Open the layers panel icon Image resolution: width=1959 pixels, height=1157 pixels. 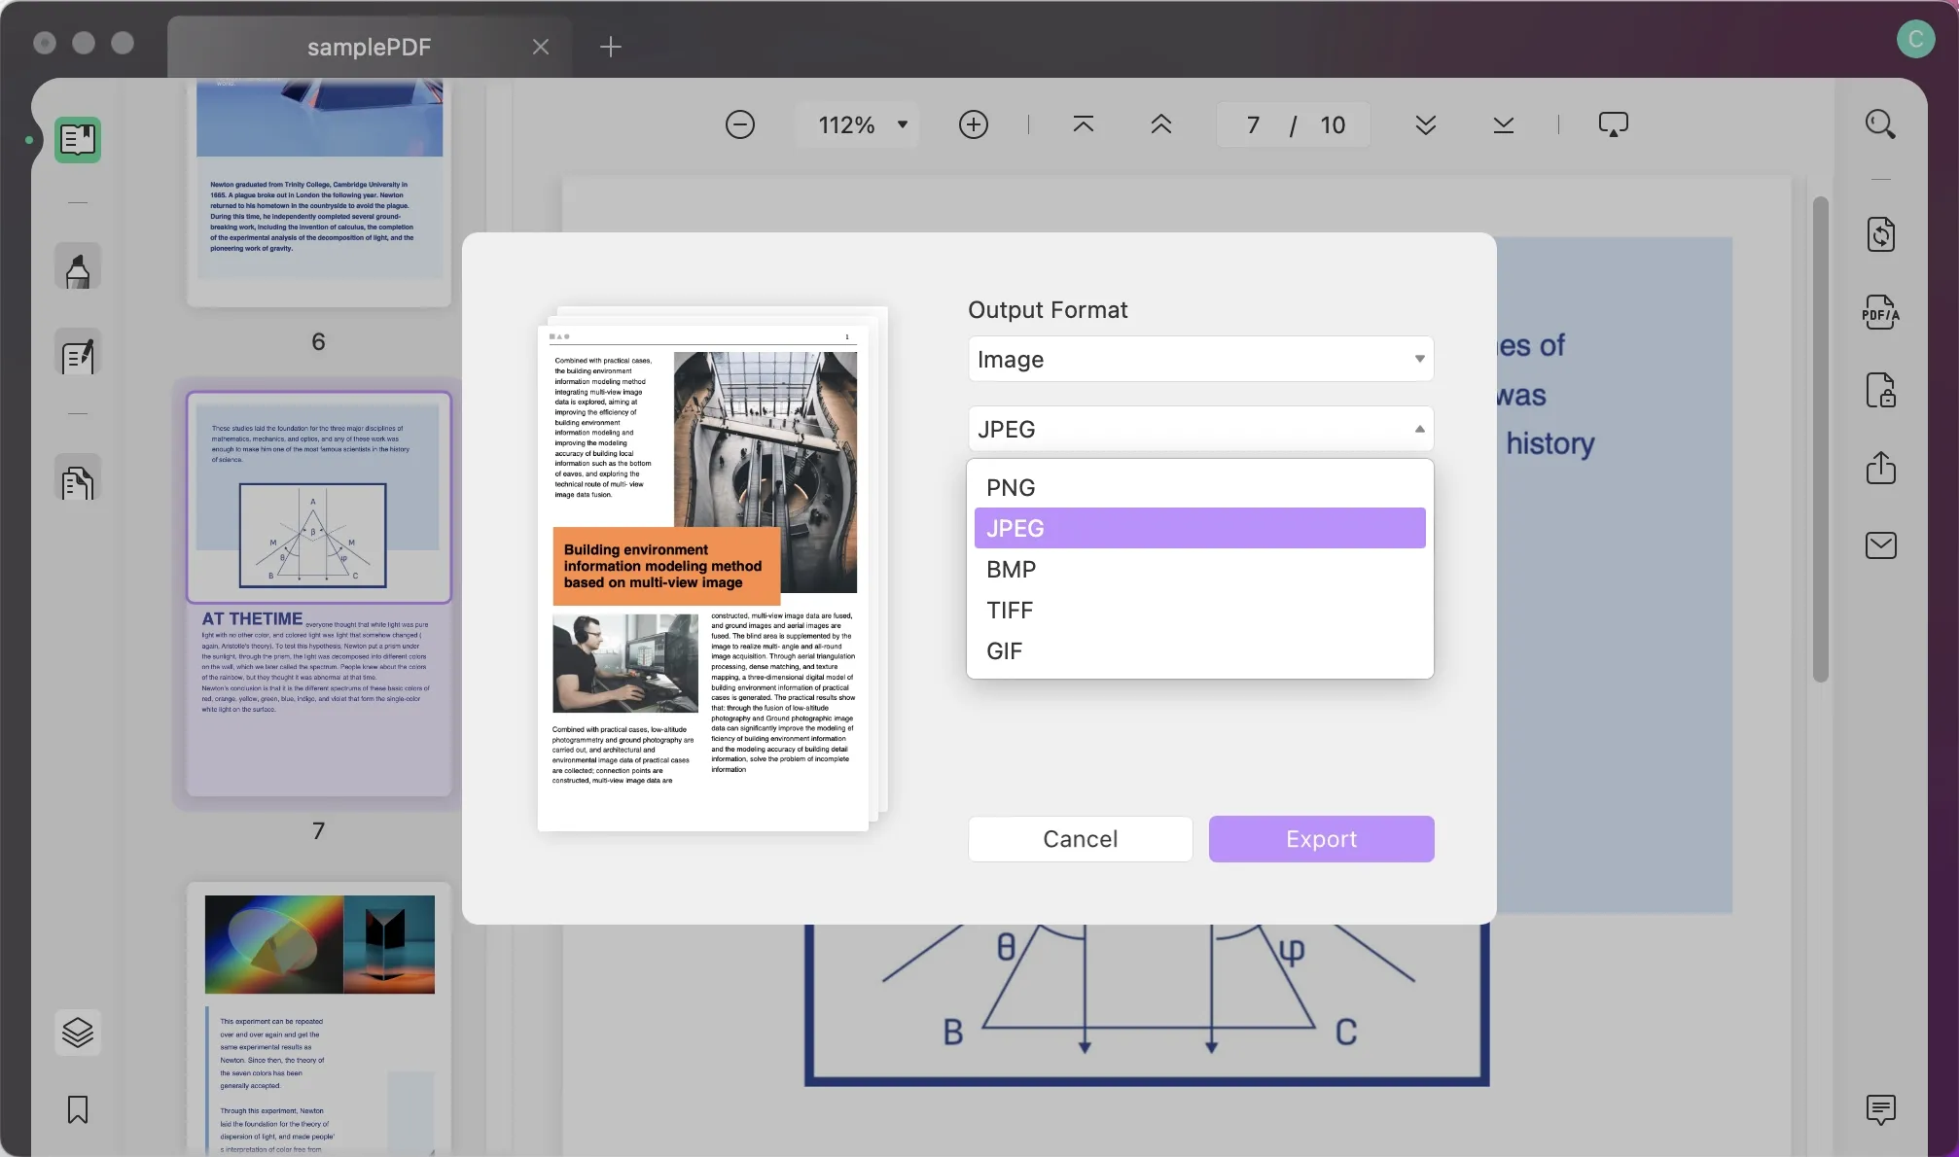point(78,1032)
